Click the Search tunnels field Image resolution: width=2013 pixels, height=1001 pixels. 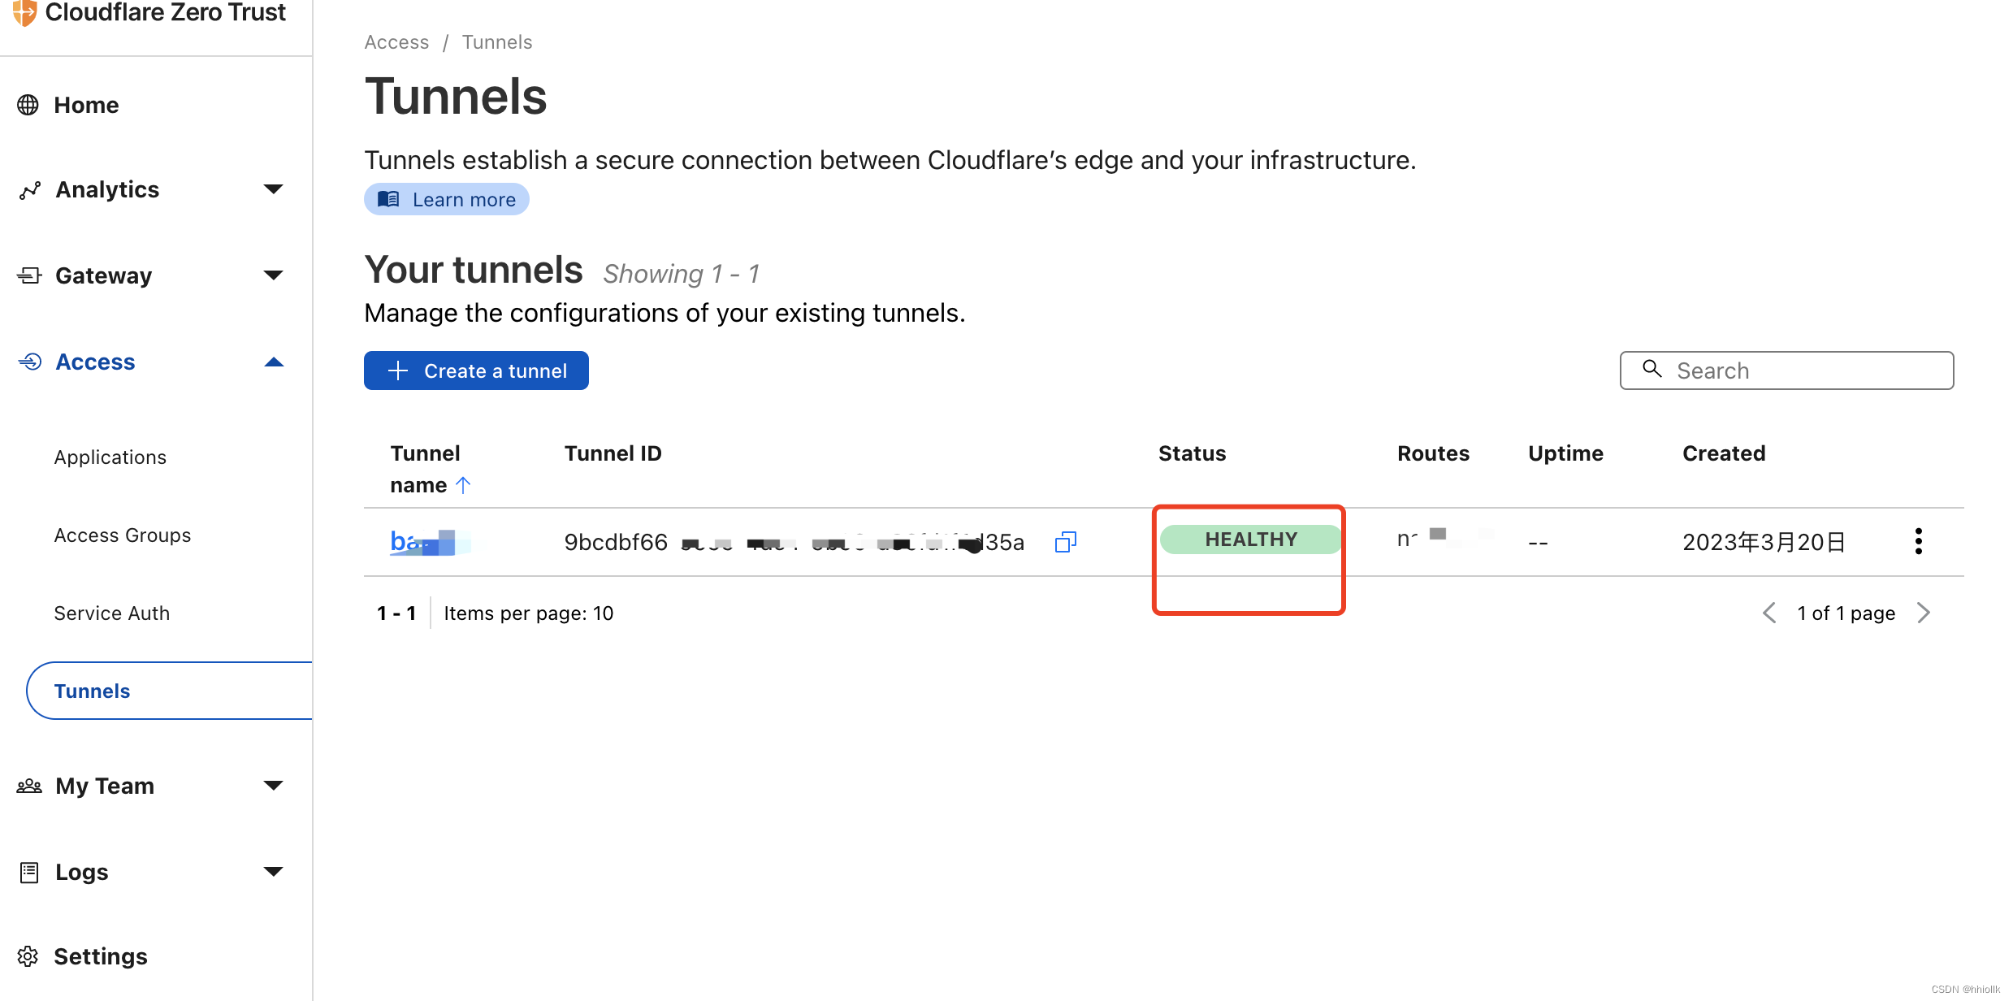(x=1787, y=370)
